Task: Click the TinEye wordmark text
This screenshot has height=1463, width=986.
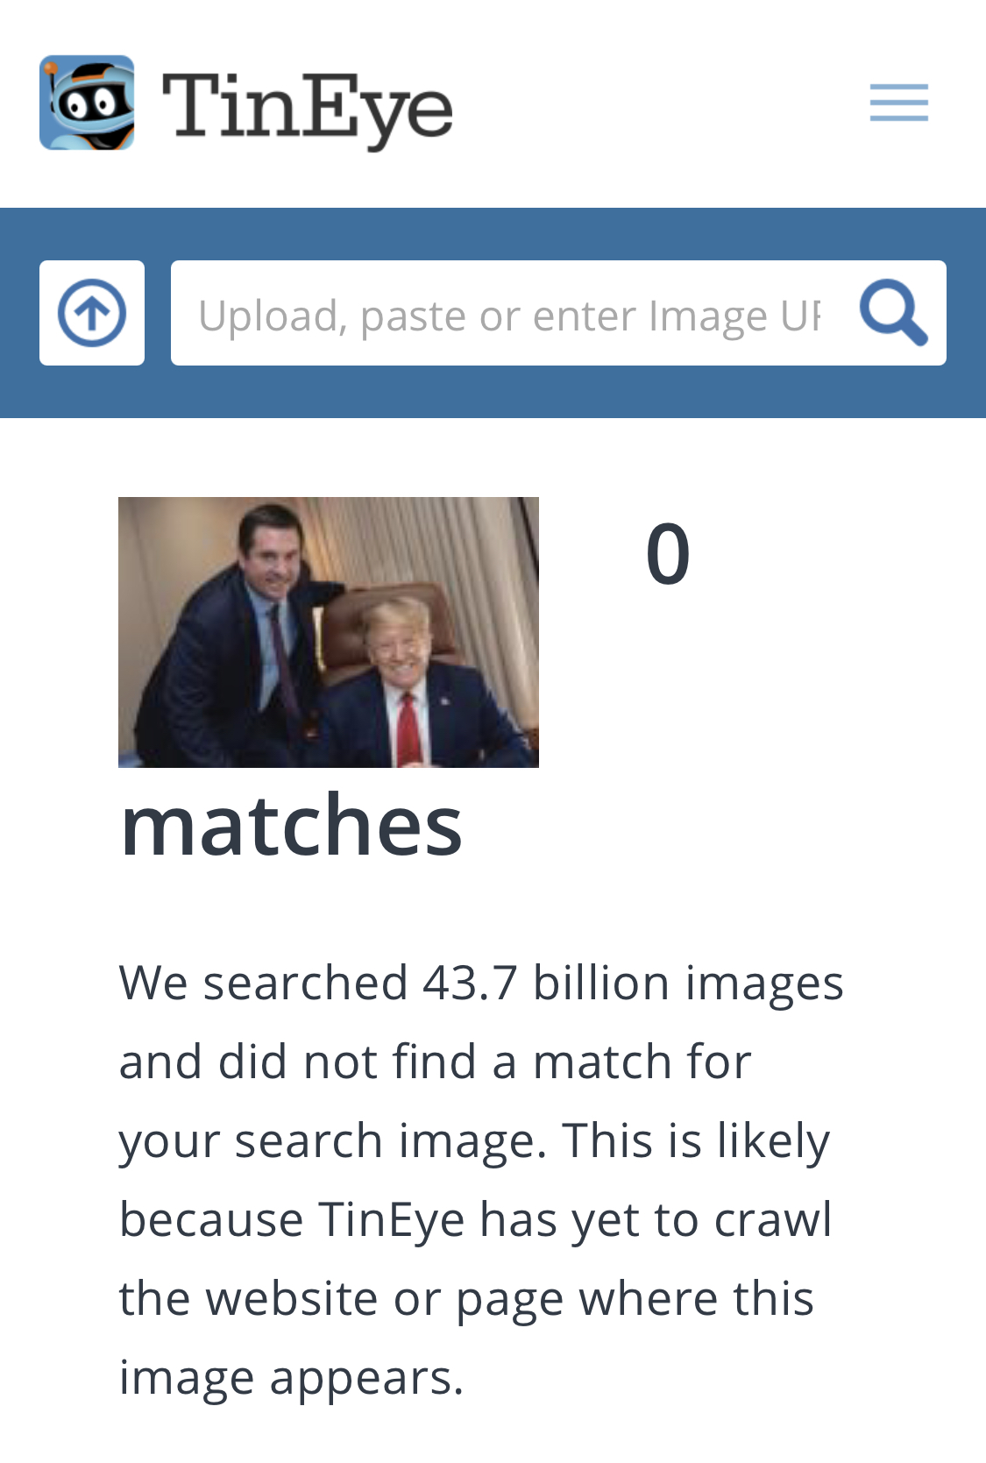Action: [x=308, y=109]
